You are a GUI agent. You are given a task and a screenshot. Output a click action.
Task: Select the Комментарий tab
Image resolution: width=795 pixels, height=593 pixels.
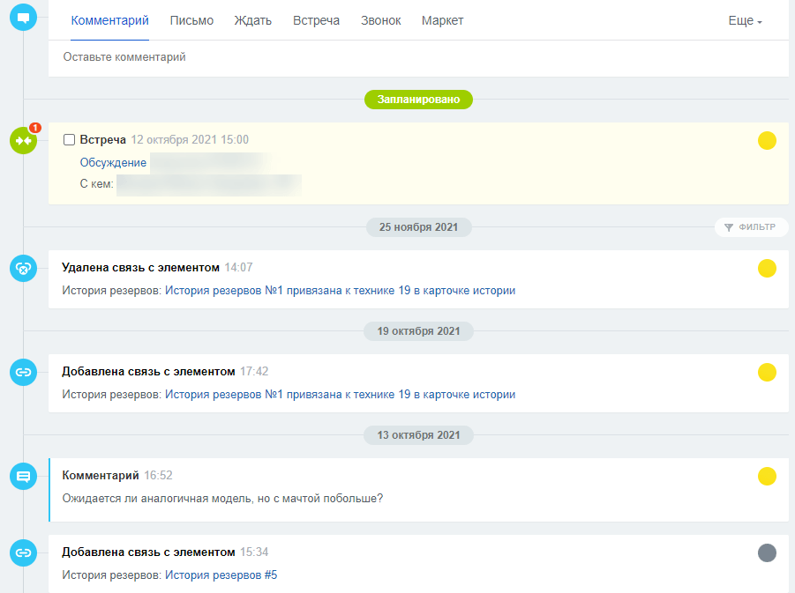coord(109,21)
